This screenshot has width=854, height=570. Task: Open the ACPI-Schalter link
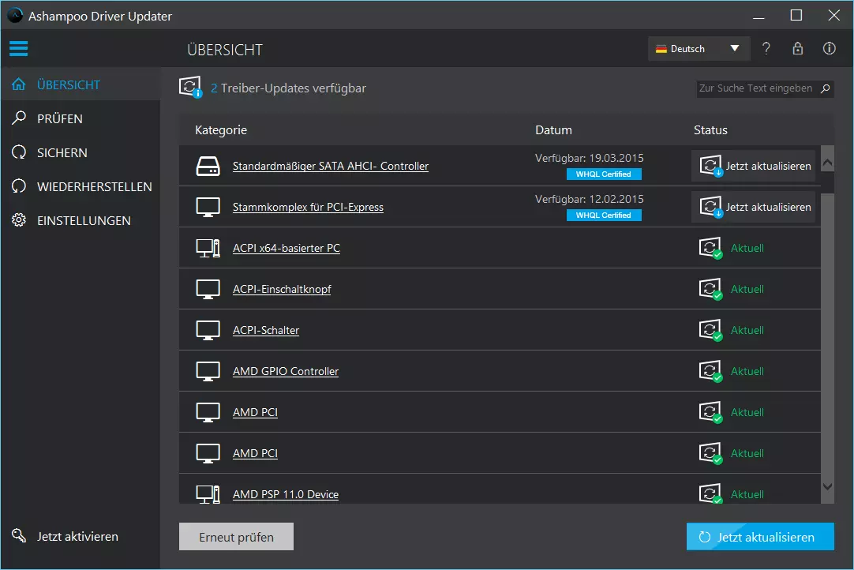(x=266, y=330)
